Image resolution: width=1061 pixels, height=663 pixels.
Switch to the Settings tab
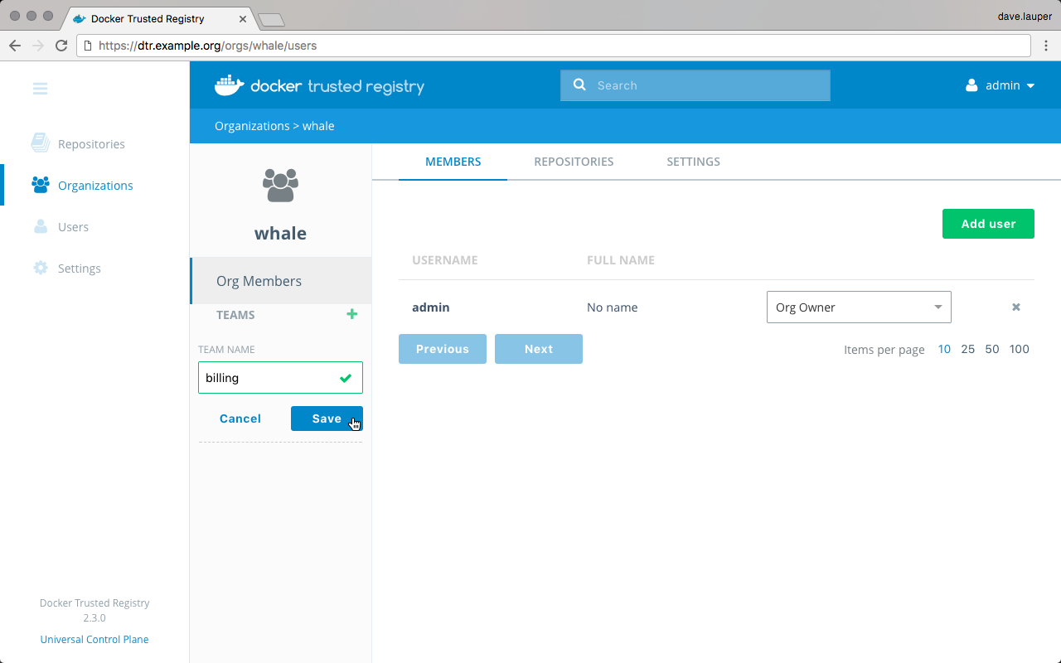693,162
